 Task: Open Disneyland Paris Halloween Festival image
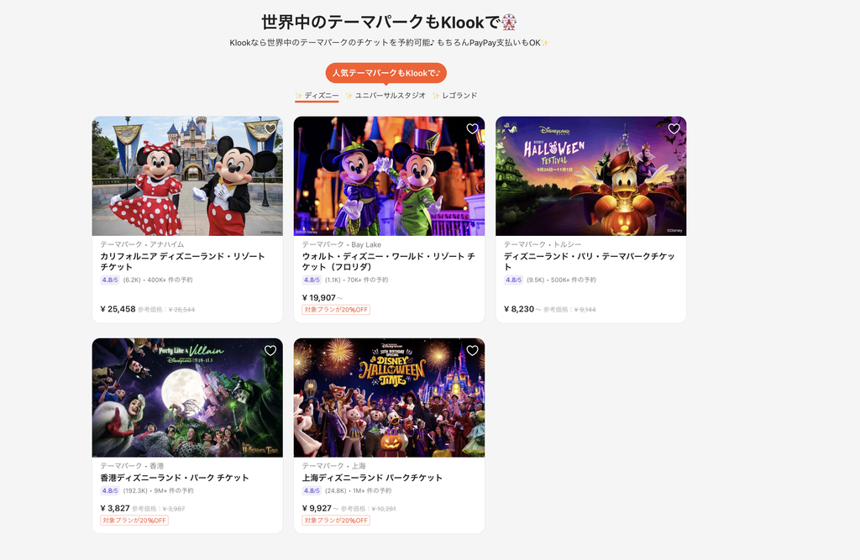coord(591,176)
